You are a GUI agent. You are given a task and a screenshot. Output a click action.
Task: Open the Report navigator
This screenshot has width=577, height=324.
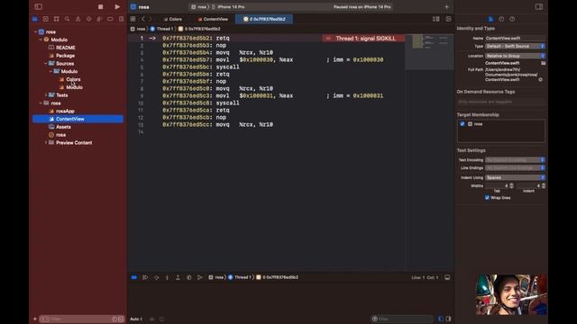(121, 19)
